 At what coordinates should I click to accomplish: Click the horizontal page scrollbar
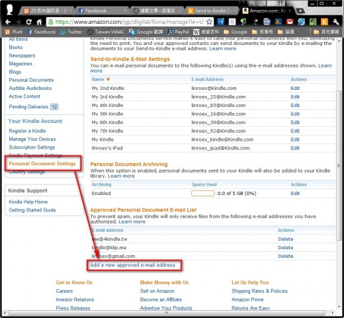point(167,313)
